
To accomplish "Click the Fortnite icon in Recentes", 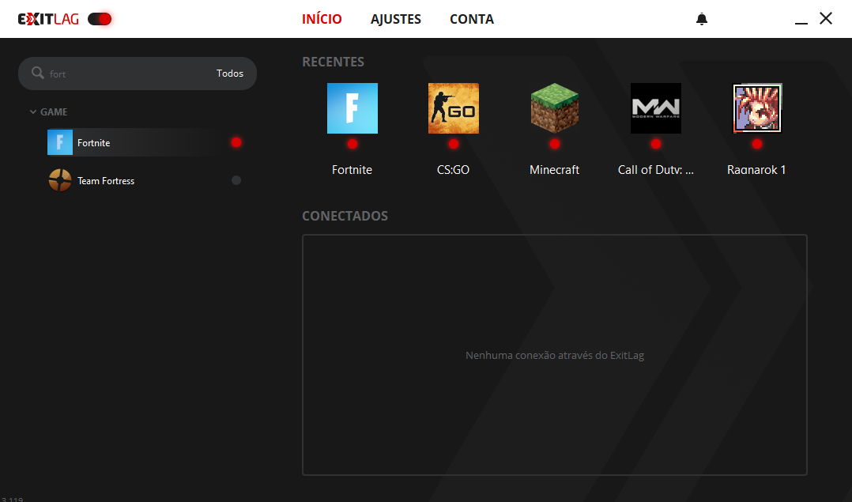I will tap(352, 108).
